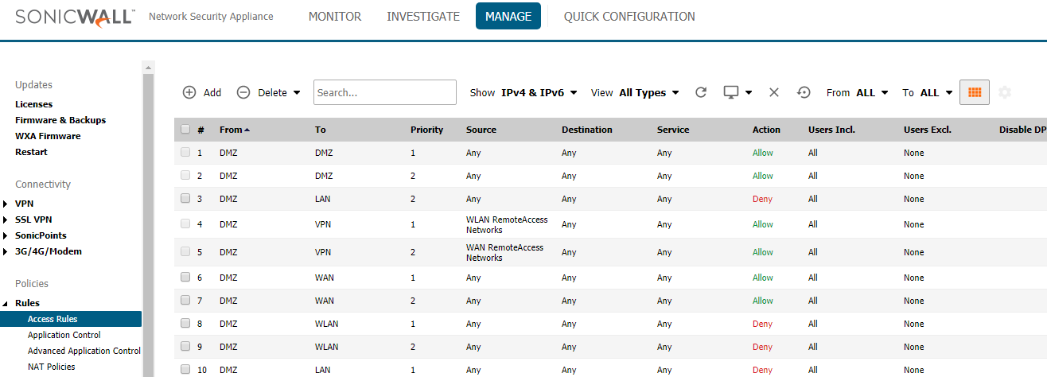Screen dimensions: 1047x377
Task: Toggle the select-all checkbox in header
Action: (x=185, y=130)
